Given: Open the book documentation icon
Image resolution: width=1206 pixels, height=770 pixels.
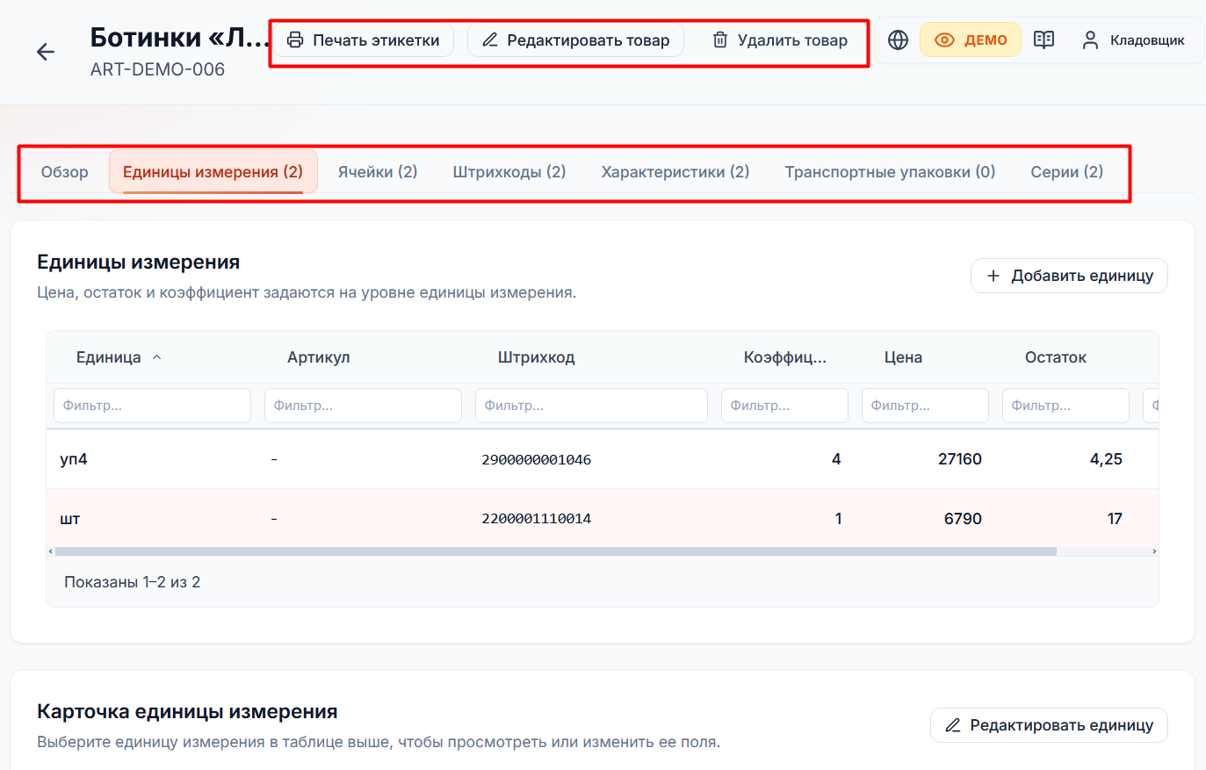Looking at the screenshot, I should pyautogui.click(x=1044, y=40).
